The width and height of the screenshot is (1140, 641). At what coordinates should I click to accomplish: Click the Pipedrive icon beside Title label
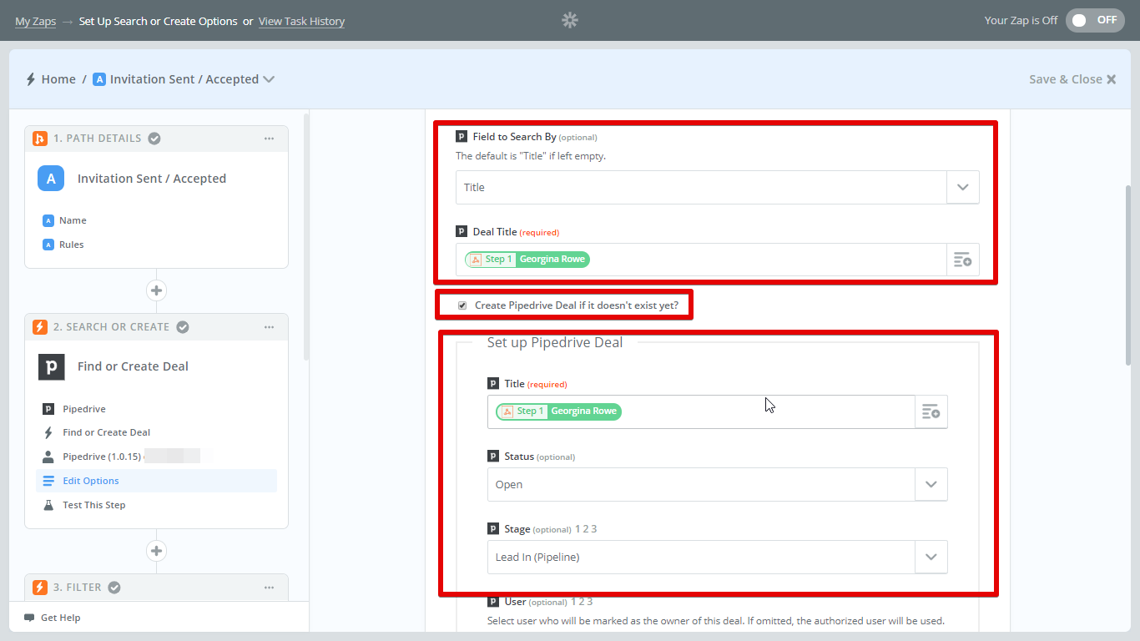(493, 384)
